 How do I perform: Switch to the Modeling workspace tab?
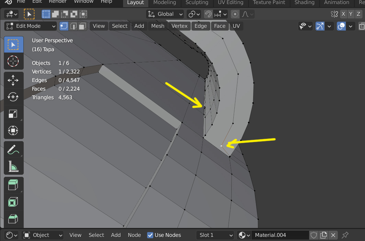(165, 2)
